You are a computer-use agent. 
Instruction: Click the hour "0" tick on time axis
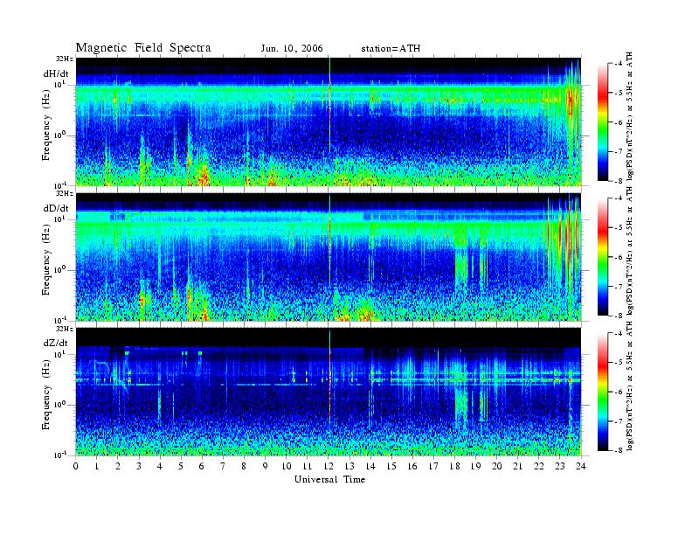coord(76,466)
